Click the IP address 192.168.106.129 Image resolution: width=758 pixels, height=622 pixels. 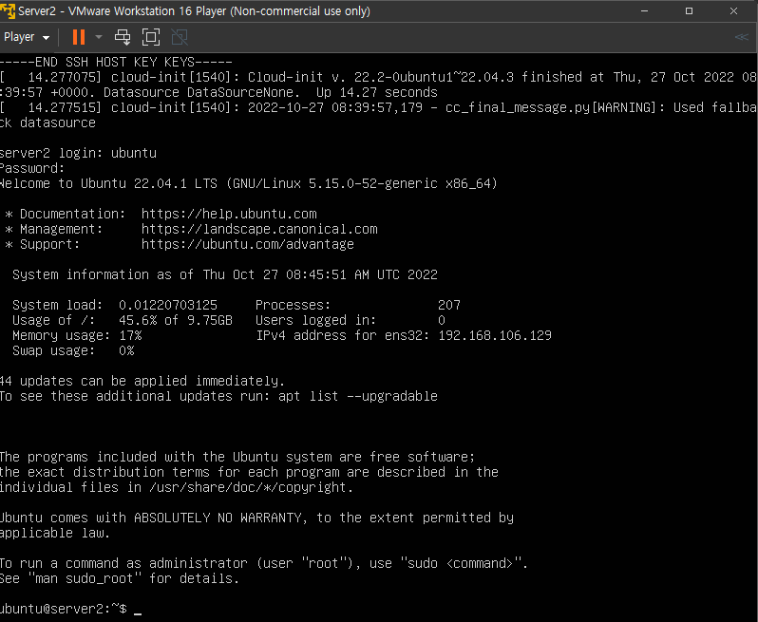[x=495, y=335]
